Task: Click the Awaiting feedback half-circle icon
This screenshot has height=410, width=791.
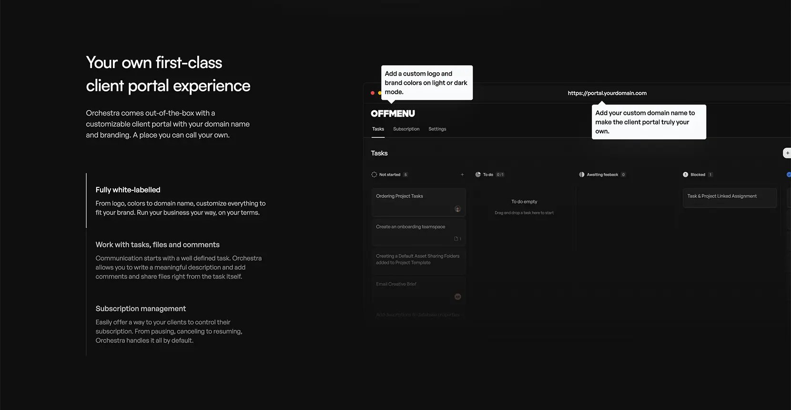Action: click(581, 175)
